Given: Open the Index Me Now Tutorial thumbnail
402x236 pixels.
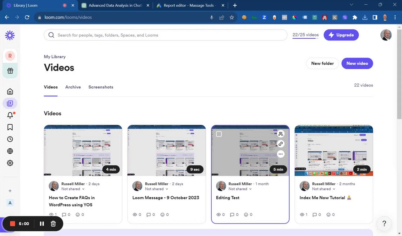Looking at the screenshot, I should coord(334,150).
